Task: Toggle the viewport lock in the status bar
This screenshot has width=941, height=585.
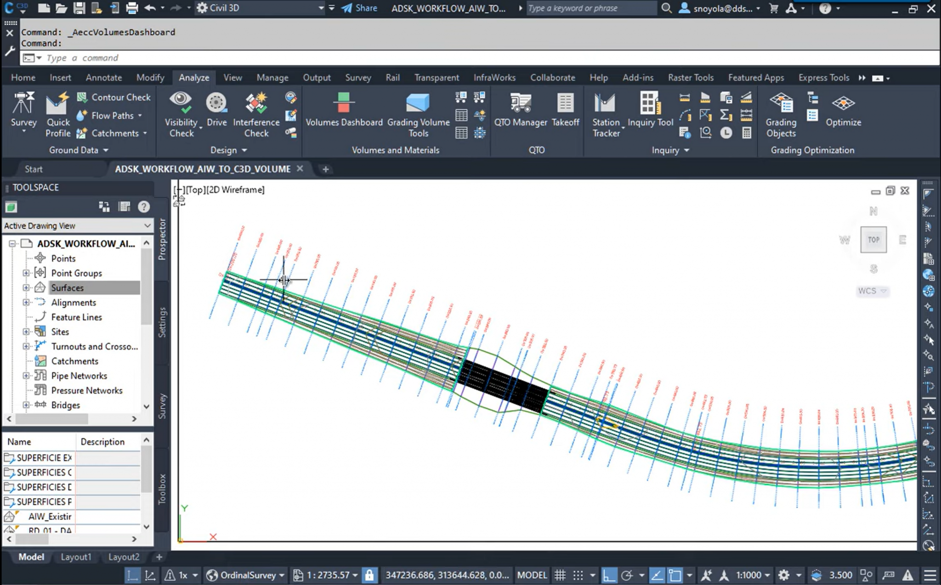Action: pos(370,575)
